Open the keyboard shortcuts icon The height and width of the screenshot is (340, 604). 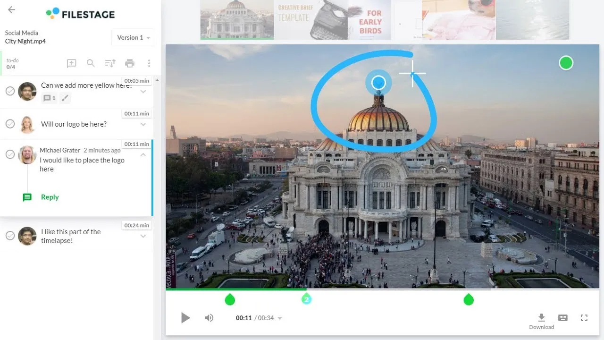[x=563, y=318]
